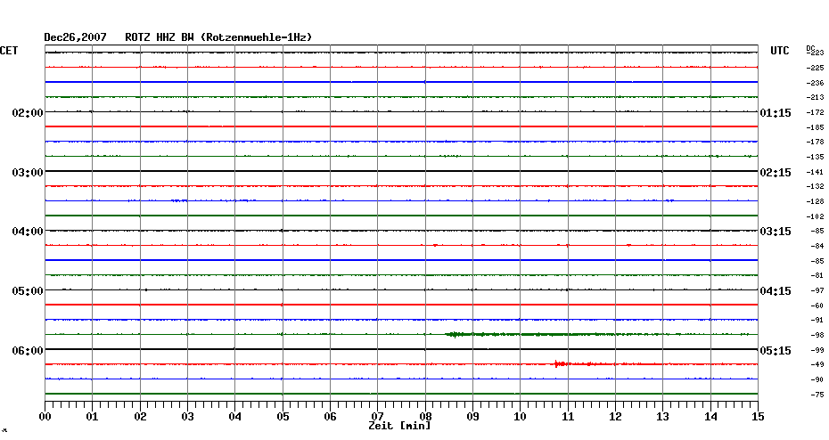The height and width of the screenshot is (440, 829).
Task: Select the 05:00 CET time label
Action: tap(28, 291)
